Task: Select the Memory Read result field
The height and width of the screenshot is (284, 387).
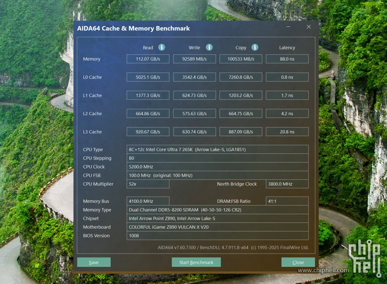Action: pyautogui.click(x=148, y=59)
